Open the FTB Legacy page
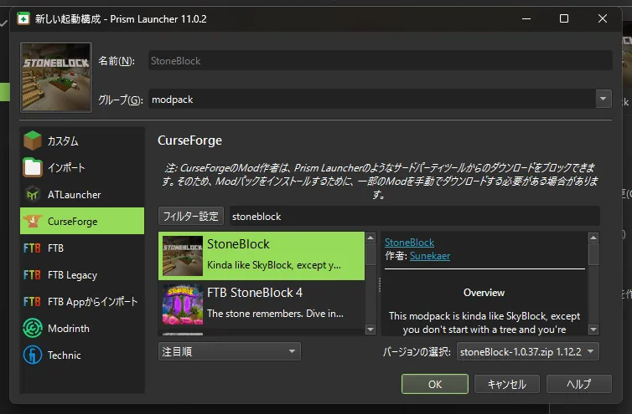632x414 pixels. click(x=82, y=275)
